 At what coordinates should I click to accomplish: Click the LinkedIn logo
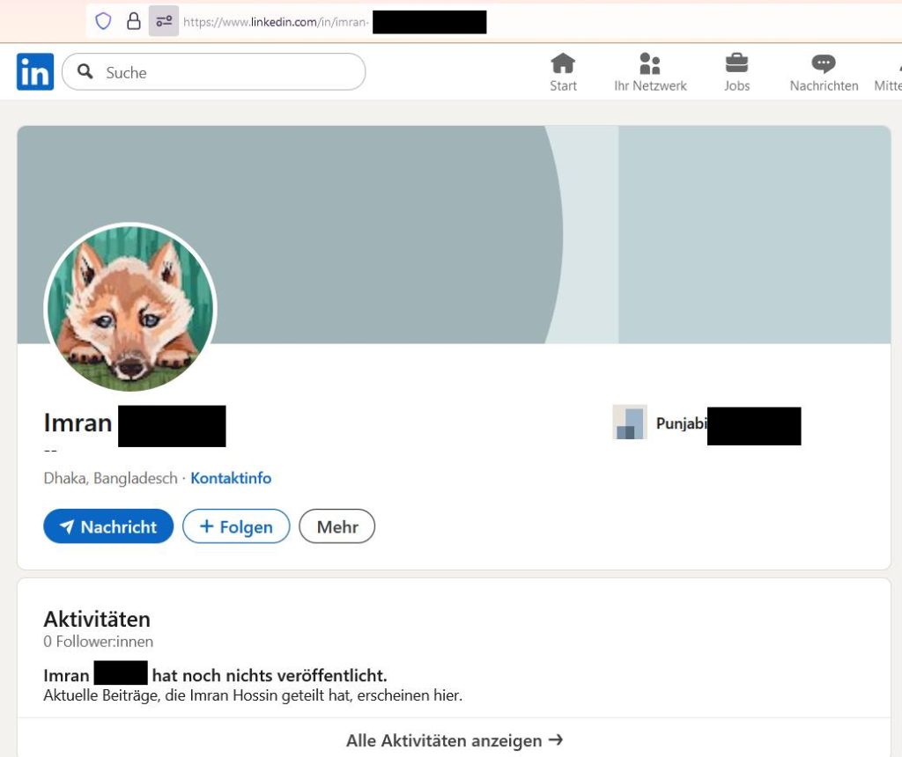coord(35,71)
